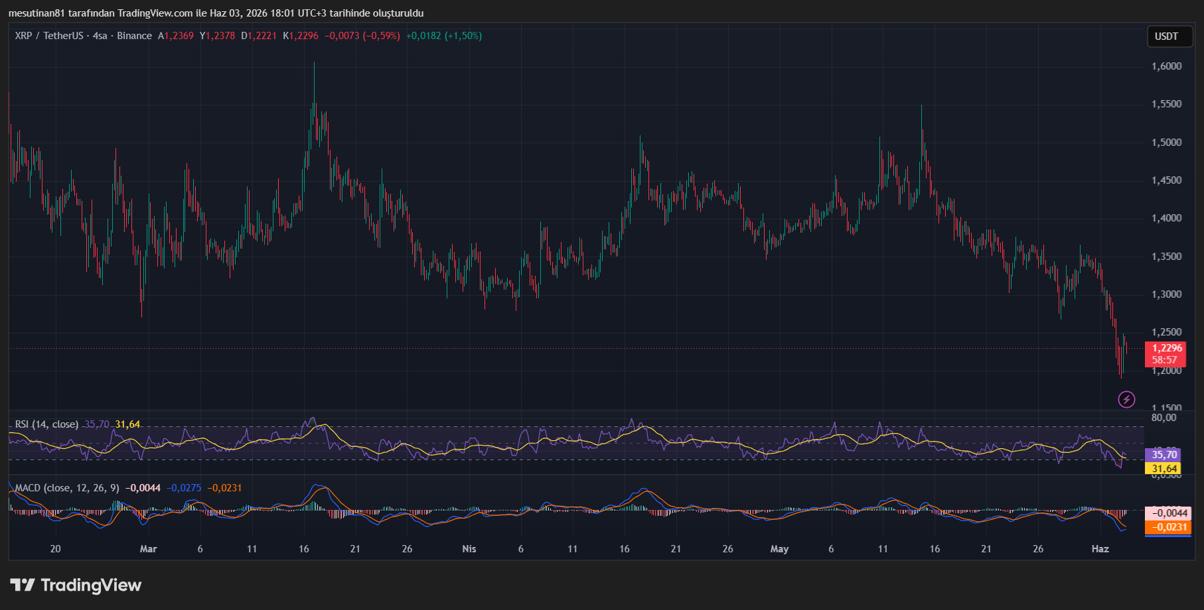Viewport: 1204px width, 610px height.
Task: Click the 4sa interval in chart legend
Action: [x=100, y=36]
